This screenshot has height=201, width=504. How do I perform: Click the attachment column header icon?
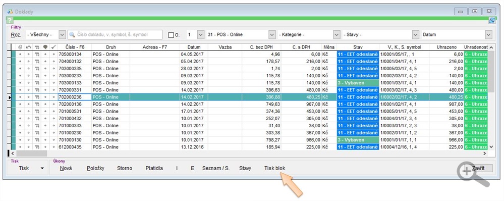20,47
